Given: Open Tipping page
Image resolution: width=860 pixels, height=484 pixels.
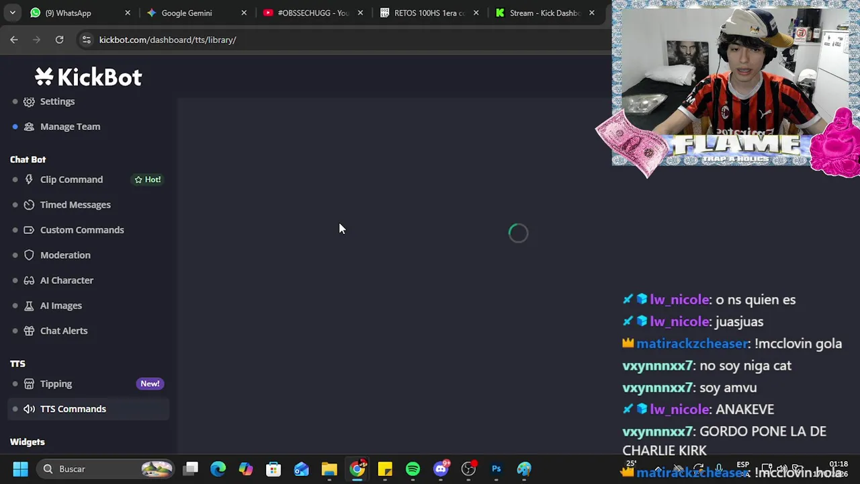Looking at the screenshot, I should pos(56,384).
